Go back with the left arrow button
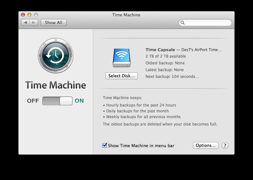This screenshot has height=180, width=253. coord(26,23)
